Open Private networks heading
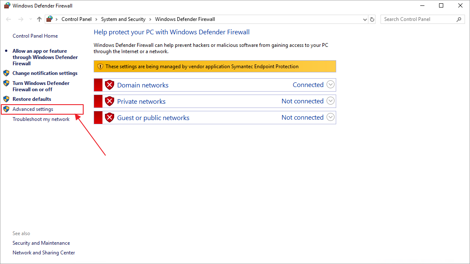Screen dimensions: 470x264 (x=141, y=101)
